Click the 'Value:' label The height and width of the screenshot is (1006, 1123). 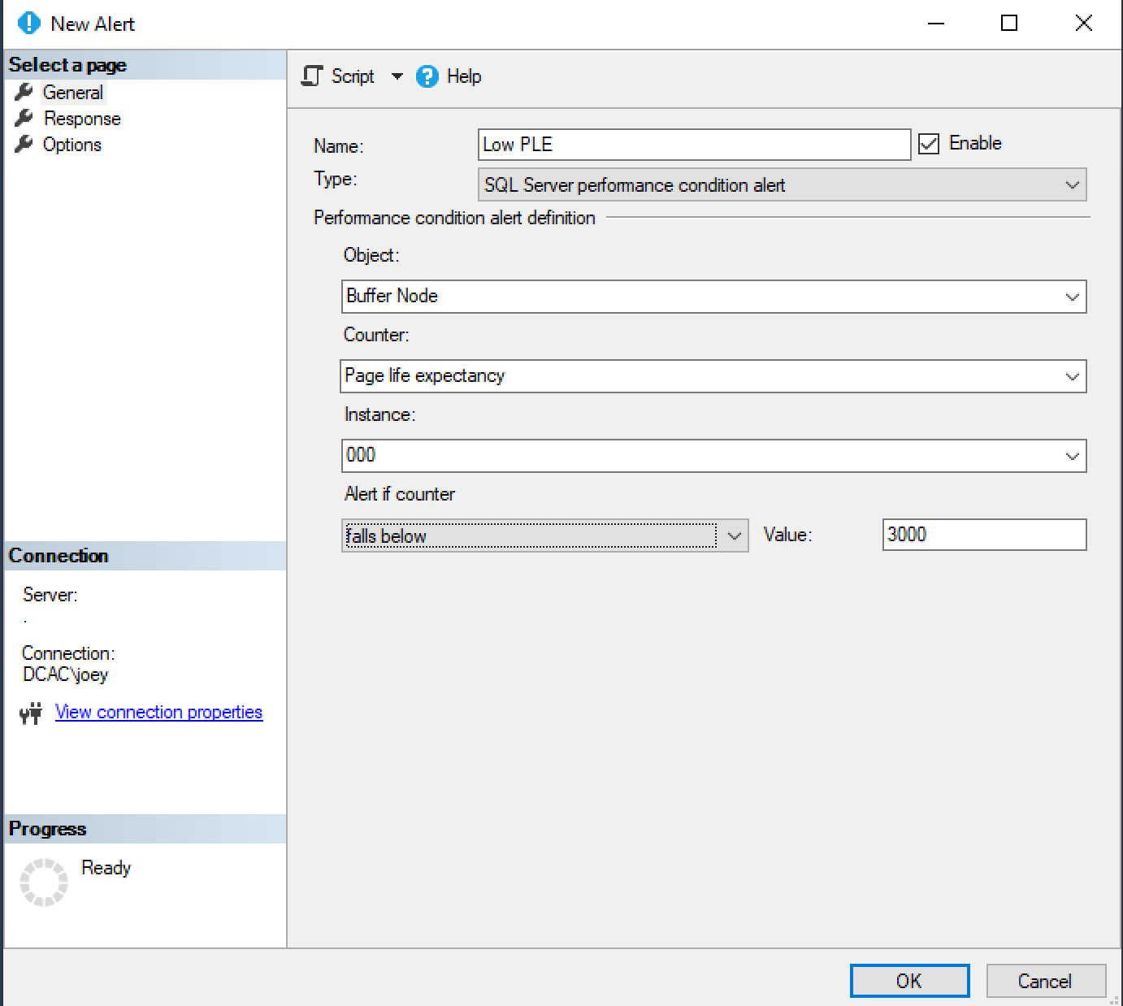pos(787,535)
